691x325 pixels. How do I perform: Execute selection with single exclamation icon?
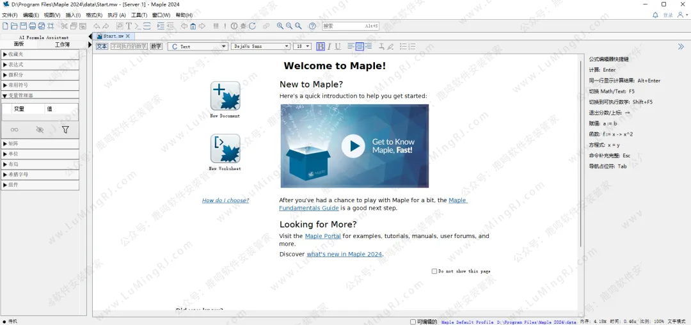coord(225,26)
